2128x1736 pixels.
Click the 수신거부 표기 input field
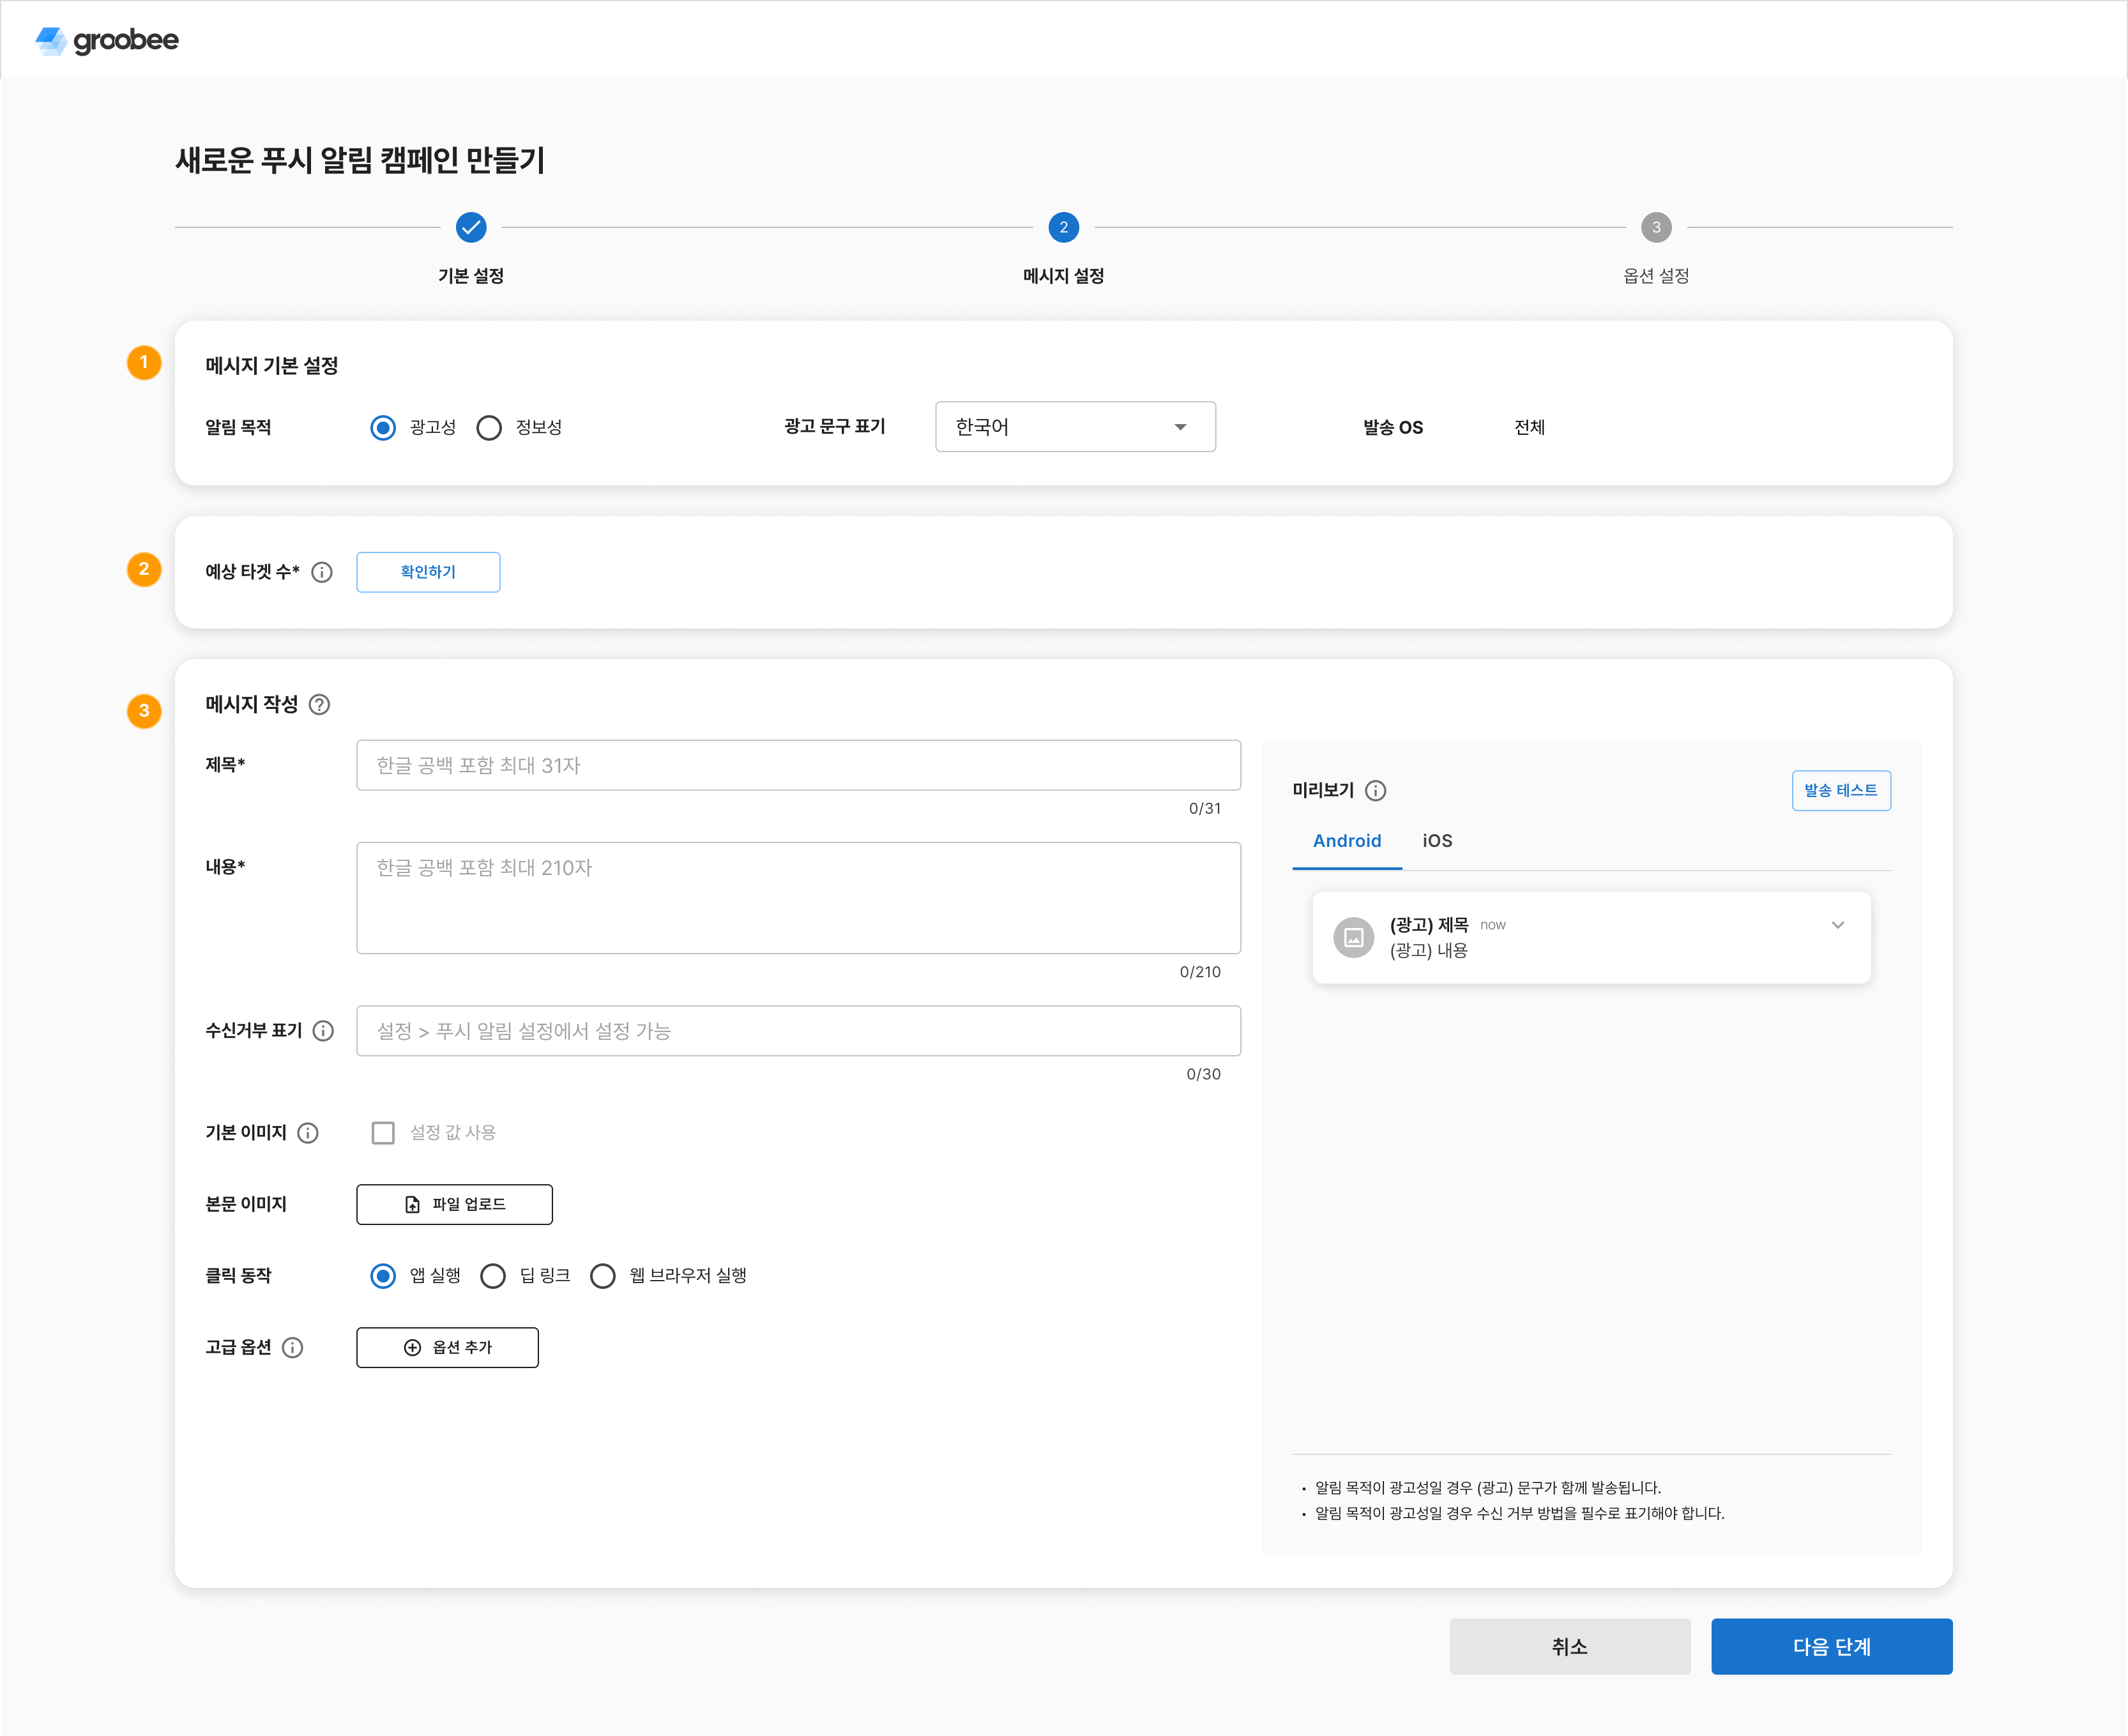point(798,1031)
